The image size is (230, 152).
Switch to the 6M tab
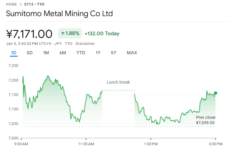63,53
